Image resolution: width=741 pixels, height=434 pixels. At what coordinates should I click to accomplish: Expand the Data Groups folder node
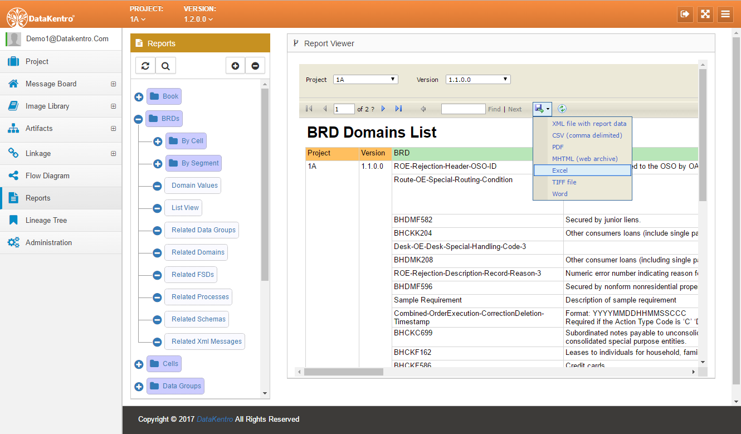point(139,387)
